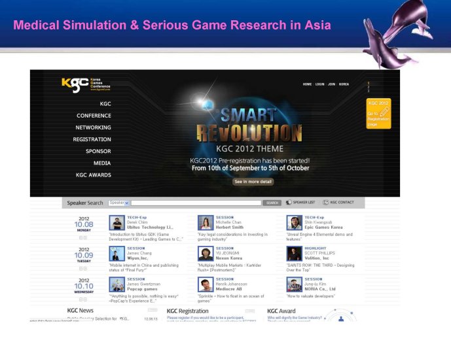Open James Chang speaker photo

117,254
